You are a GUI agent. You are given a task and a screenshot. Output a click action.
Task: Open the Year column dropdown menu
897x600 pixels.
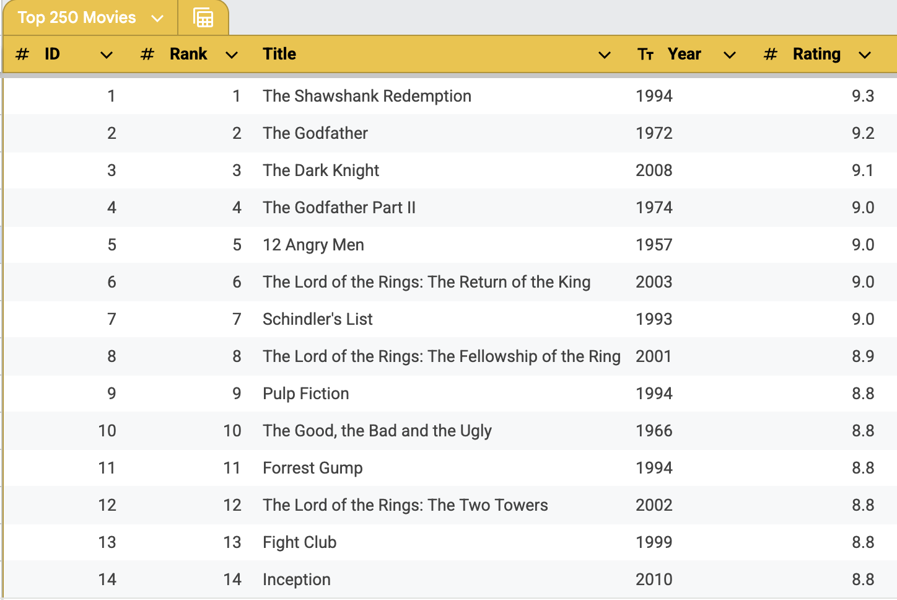(730, 55)
